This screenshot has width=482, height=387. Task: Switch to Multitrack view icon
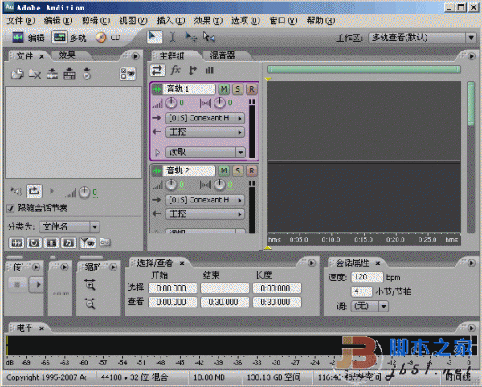click(59, 38)
